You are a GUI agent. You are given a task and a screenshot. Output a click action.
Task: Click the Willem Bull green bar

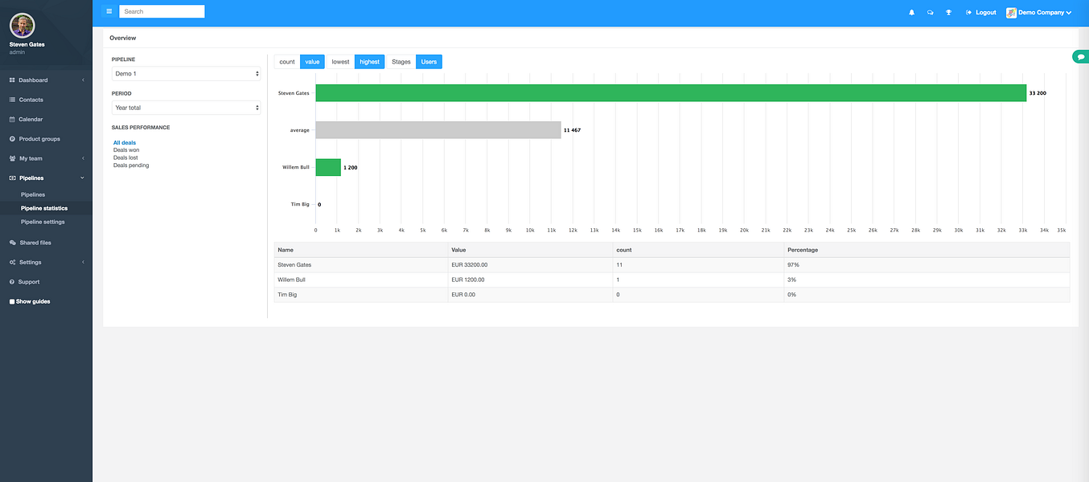328,167
